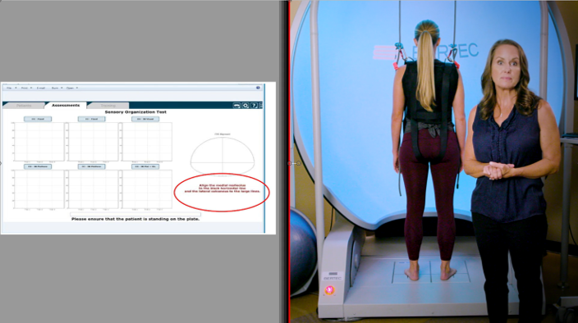The height and width of the screenshot is (323, 578).
Task: Open settings gear icon in tab bar
Action: 245,106
